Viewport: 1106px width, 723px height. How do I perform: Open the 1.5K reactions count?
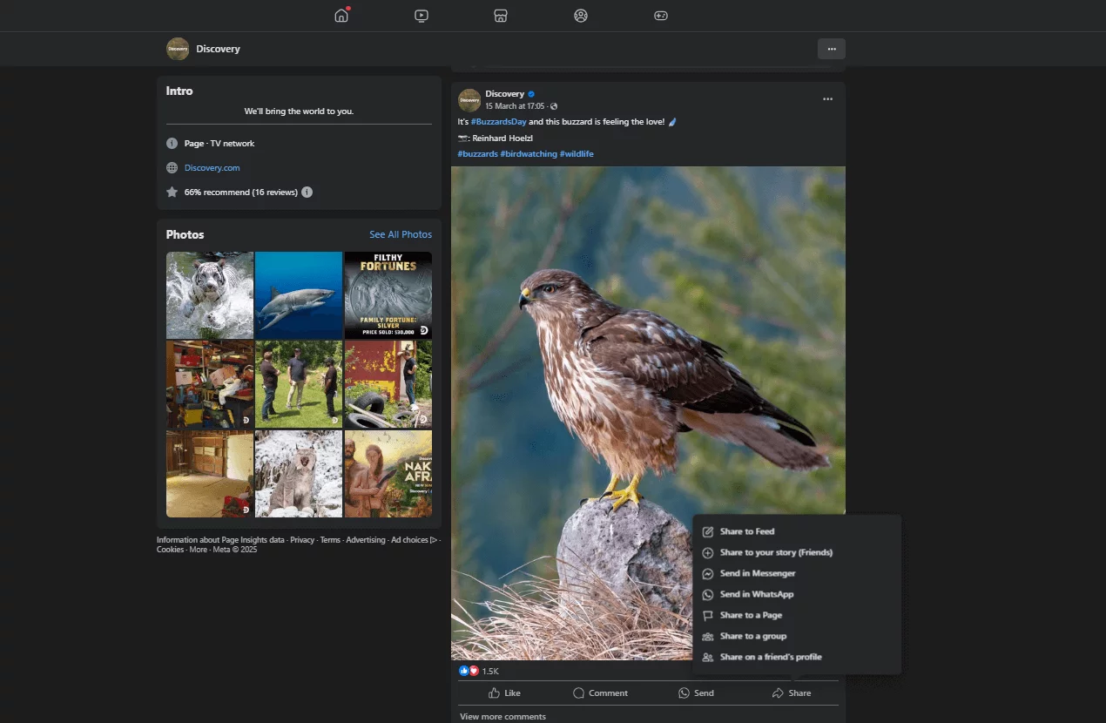coord(490,672)
